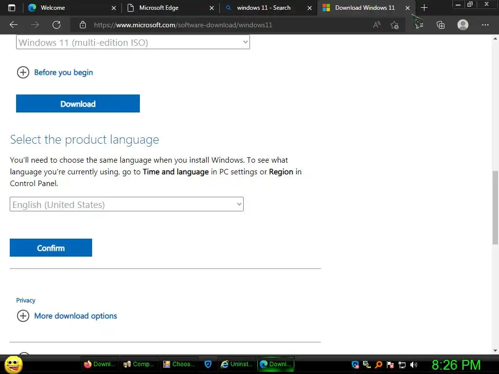Image resolution: width=499 pixels, height=374 pixels.
Task: Switch to the windows 11 - Search tab
Action: point(269,8)
